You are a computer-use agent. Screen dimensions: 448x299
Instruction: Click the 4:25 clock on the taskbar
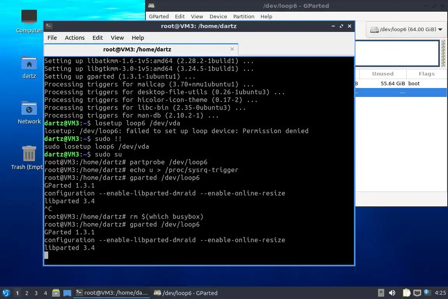440,293
